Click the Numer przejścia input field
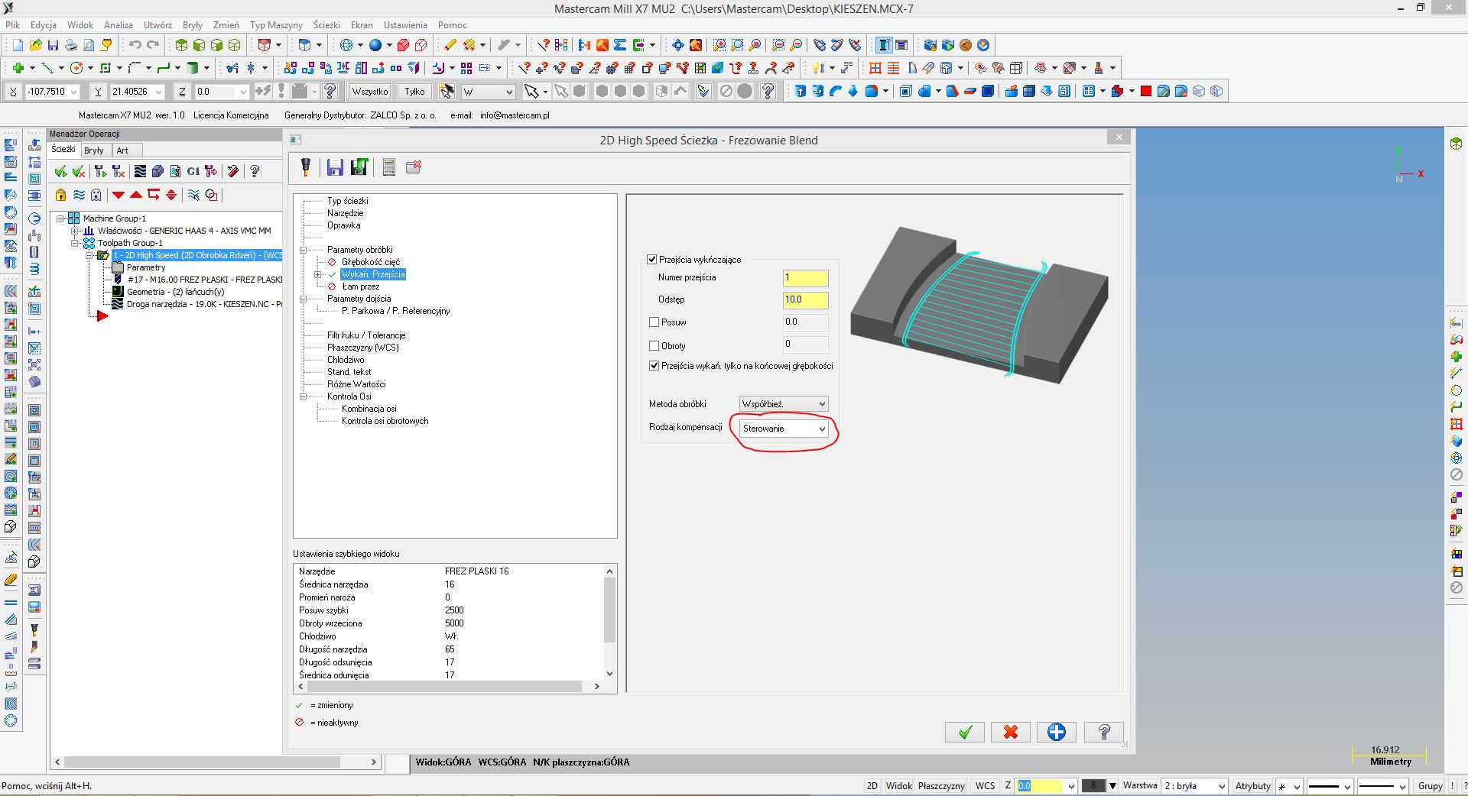1468x796 pixels. [805, 278]
